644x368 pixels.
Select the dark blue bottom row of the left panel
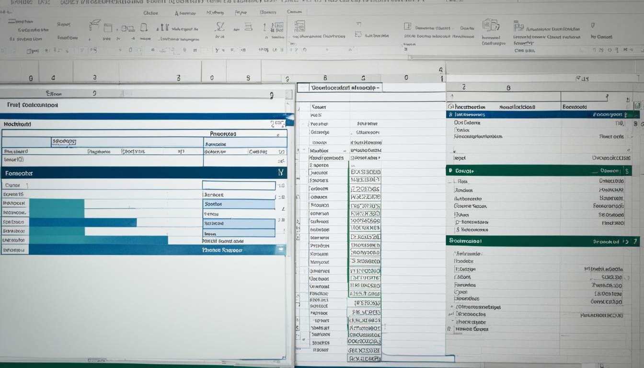pos(143,250)
